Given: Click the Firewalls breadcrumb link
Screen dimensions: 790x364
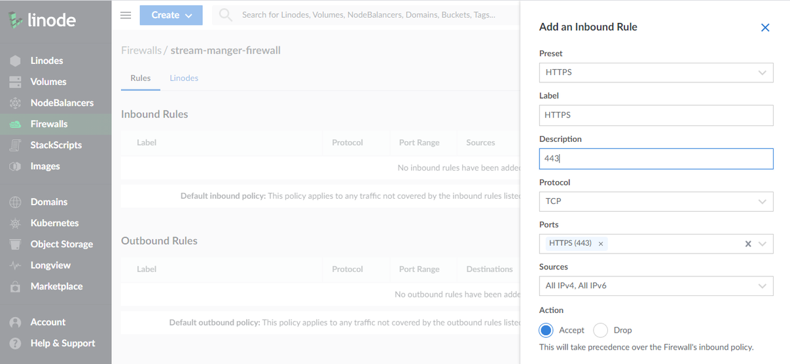Looking at the screenshot, I should (141, 50).
